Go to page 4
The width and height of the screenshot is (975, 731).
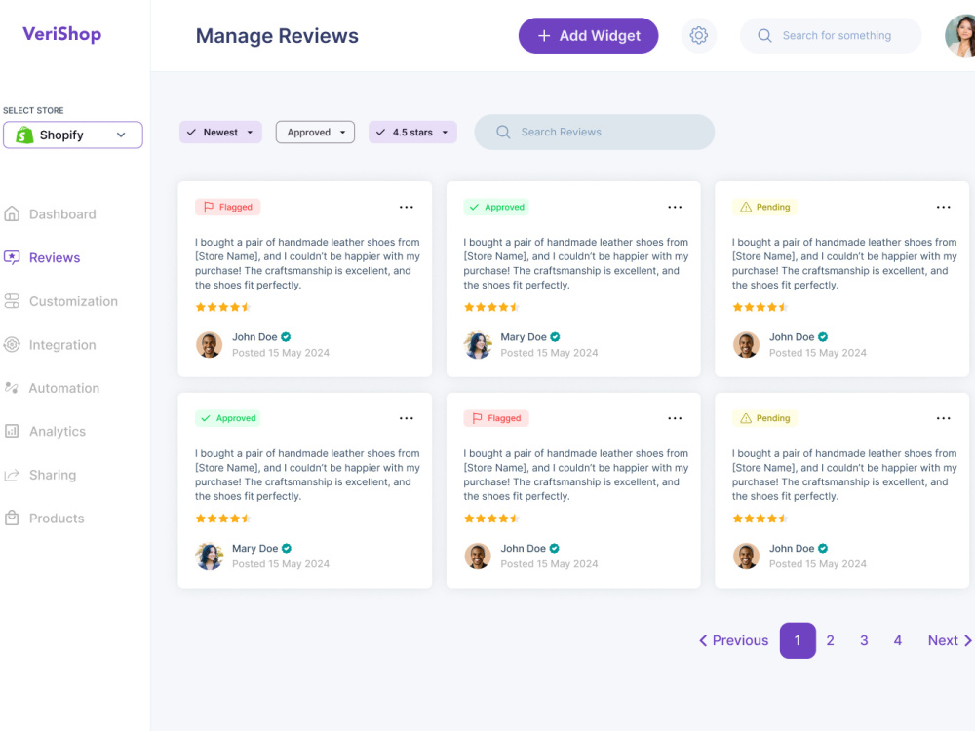[897, 640]
